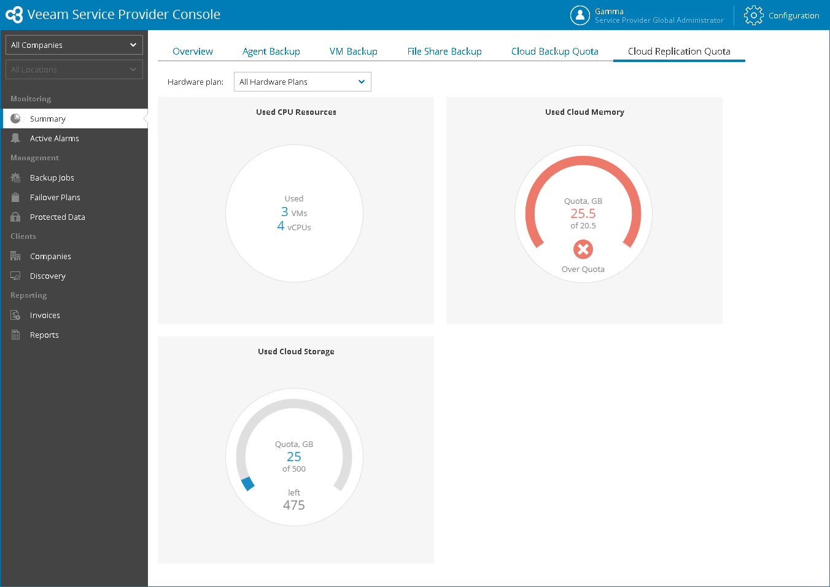Click the 25.5 memory quota value
This screenshot has height=587, width=830.
[x=583, y=214]
